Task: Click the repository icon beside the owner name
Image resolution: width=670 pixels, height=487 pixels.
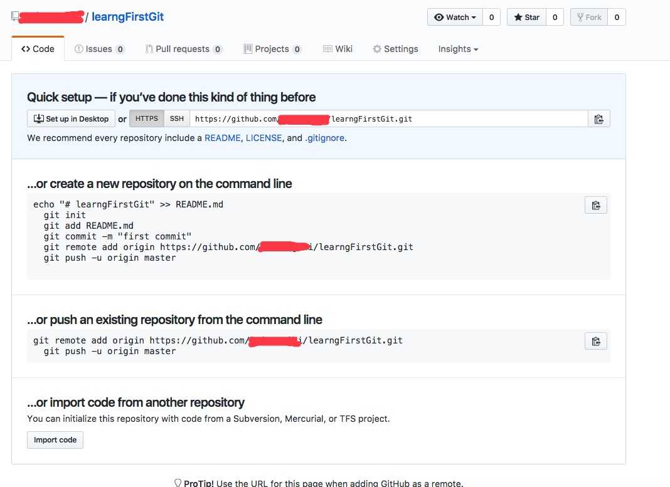Action: click(15, 16)
